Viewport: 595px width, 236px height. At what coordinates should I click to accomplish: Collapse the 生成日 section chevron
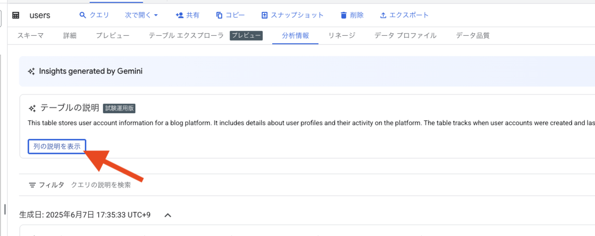point(168,215)
